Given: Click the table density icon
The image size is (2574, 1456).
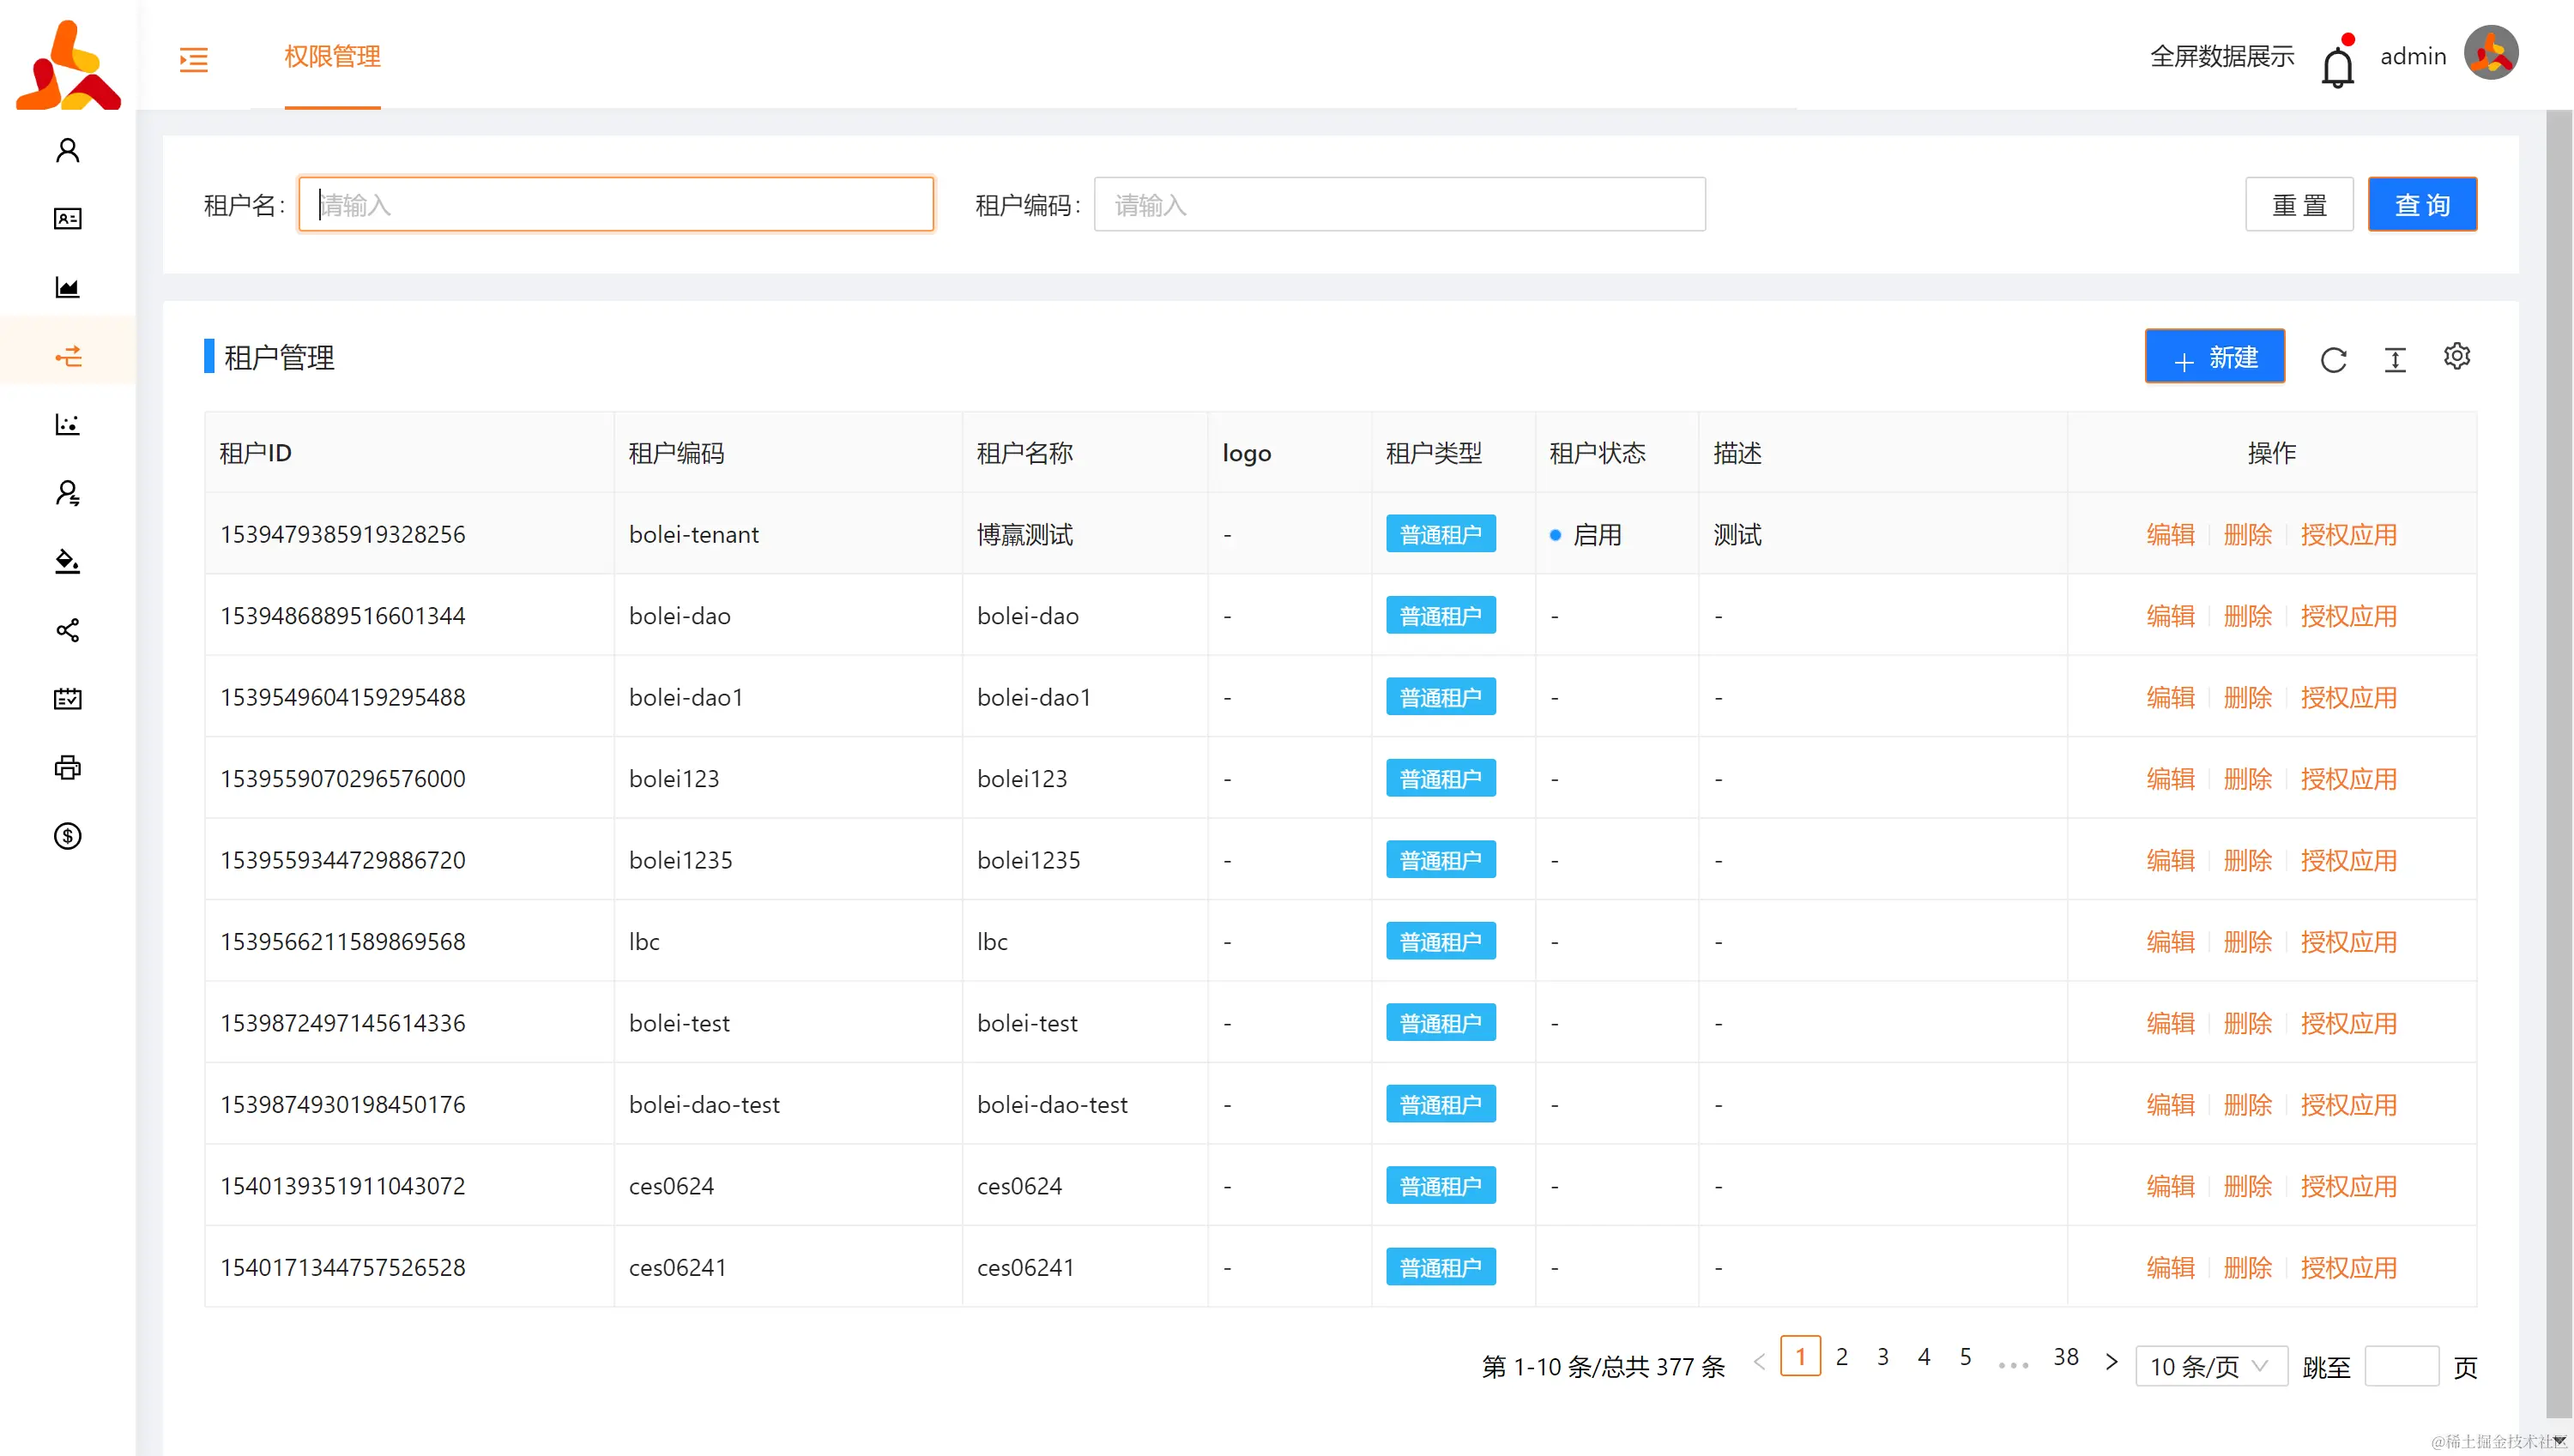Looking at the screenshot, I should tap(2395, 360).
